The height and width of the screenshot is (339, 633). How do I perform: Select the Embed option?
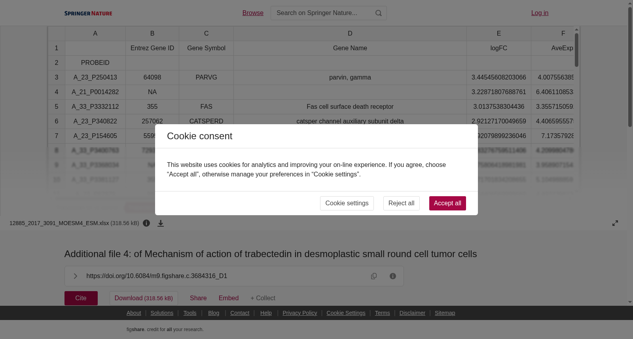[229, 298]
